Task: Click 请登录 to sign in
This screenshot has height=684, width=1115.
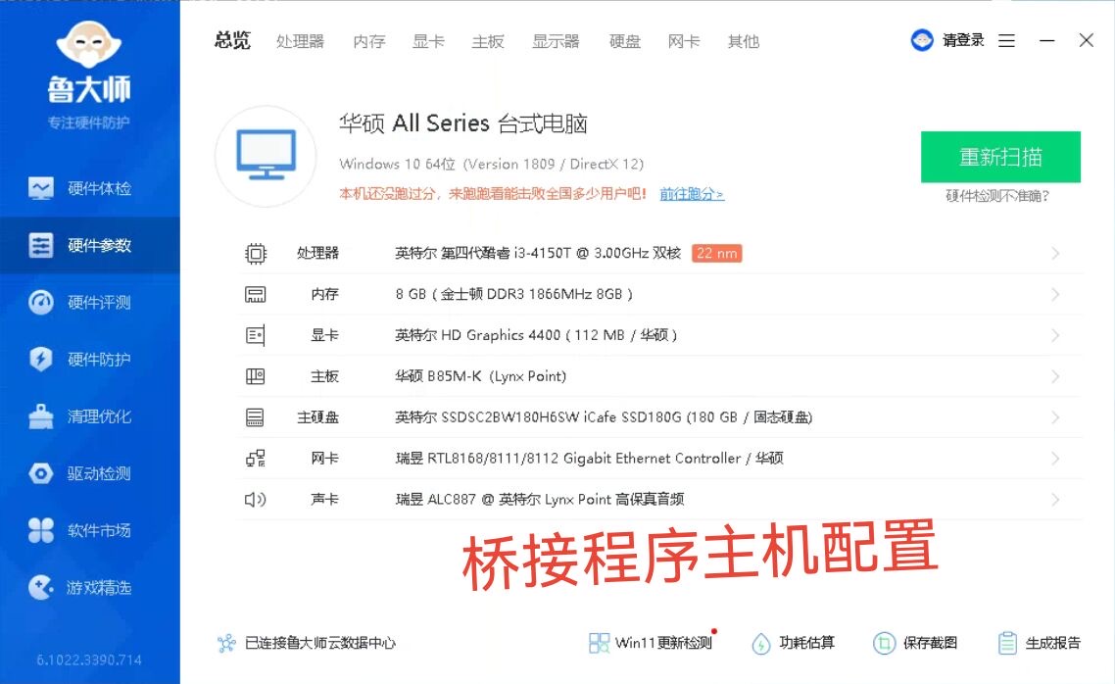Action: pos(963,40)
